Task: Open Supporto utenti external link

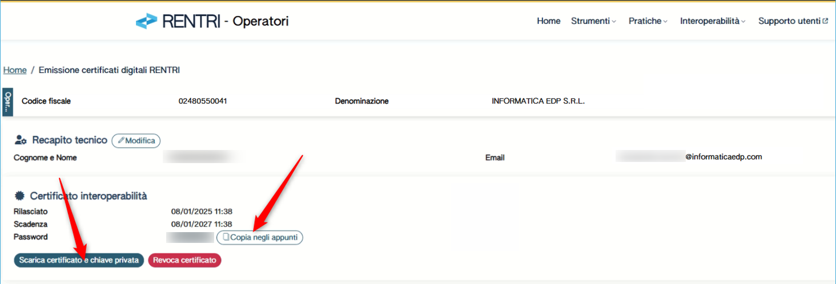Action: 793,21
